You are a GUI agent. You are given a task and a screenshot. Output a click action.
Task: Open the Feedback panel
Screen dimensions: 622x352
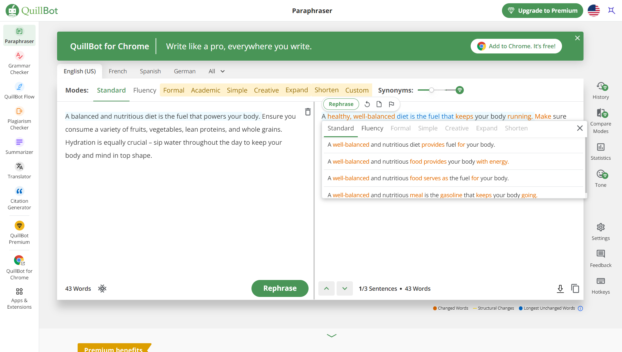[600, 259]
